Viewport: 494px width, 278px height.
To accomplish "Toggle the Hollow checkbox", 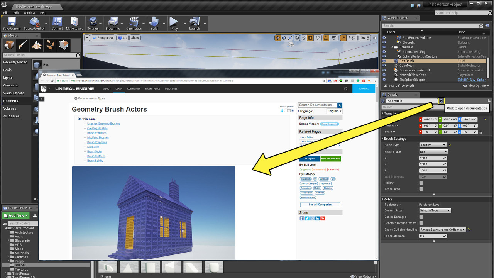I will pyautogui.click(x=421, y=183).
